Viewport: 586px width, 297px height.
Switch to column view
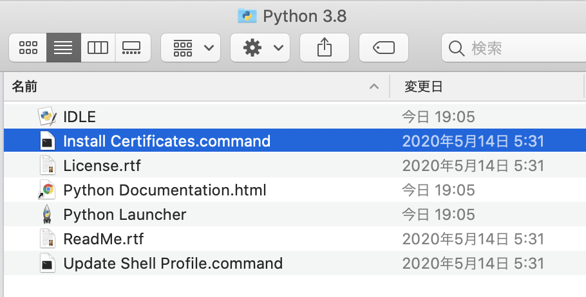point(97,48)
